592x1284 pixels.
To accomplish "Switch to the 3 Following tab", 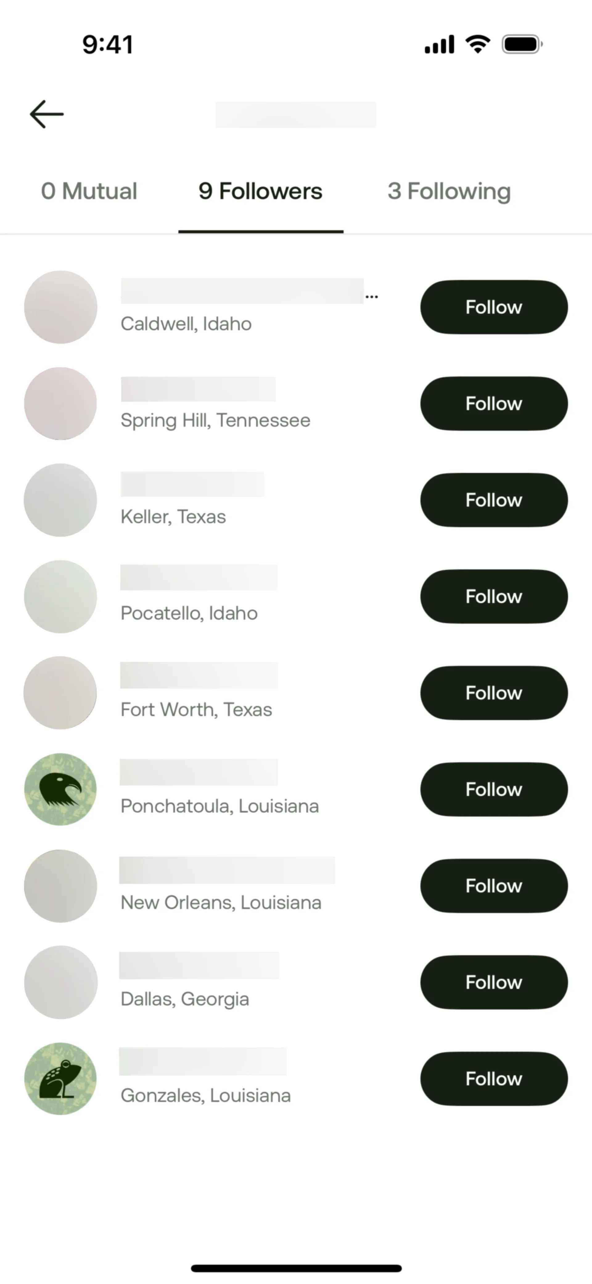I will (x=449, y=191).
